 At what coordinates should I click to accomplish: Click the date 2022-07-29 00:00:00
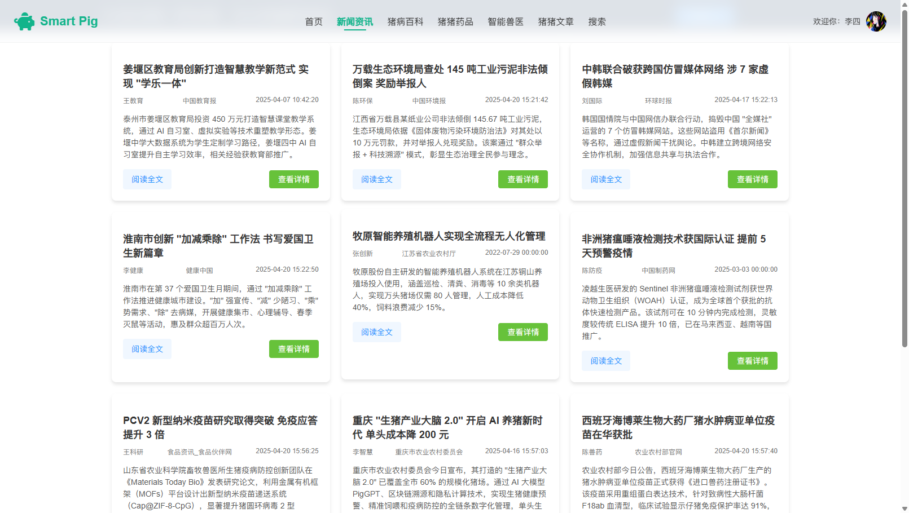click(x=517, y=253)
